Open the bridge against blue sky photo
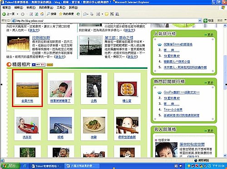 [61, 125]
